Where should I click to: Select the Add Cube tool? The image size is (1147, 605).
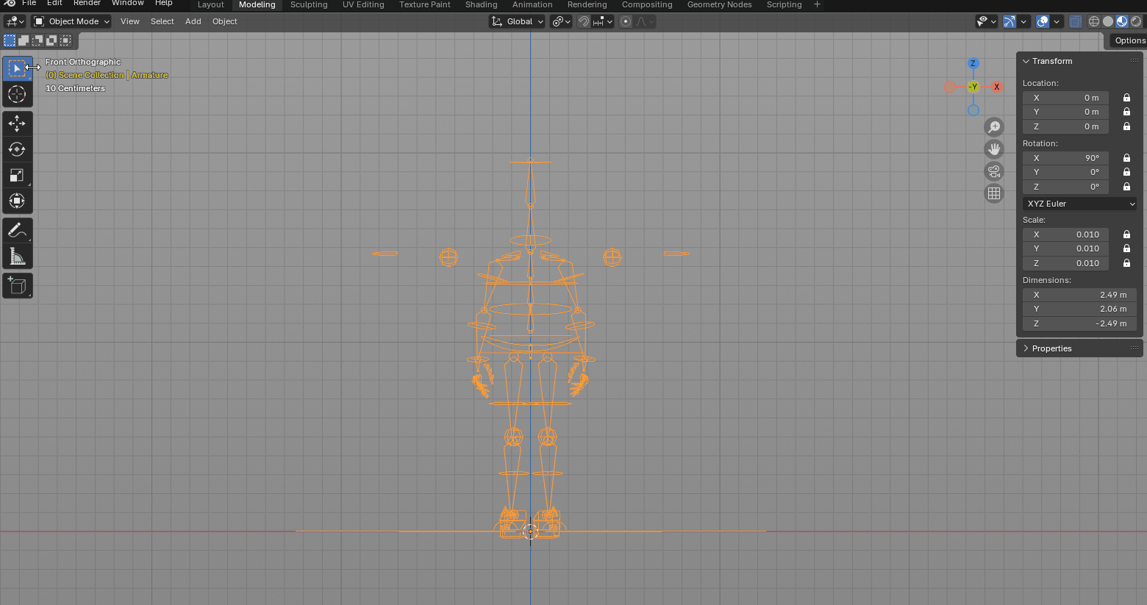point(17,286)
